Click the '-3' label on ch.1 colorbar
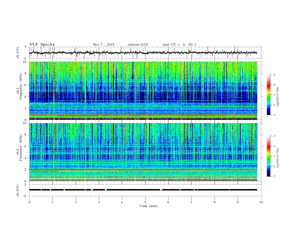The image size is (294, 227). [274, 75]
